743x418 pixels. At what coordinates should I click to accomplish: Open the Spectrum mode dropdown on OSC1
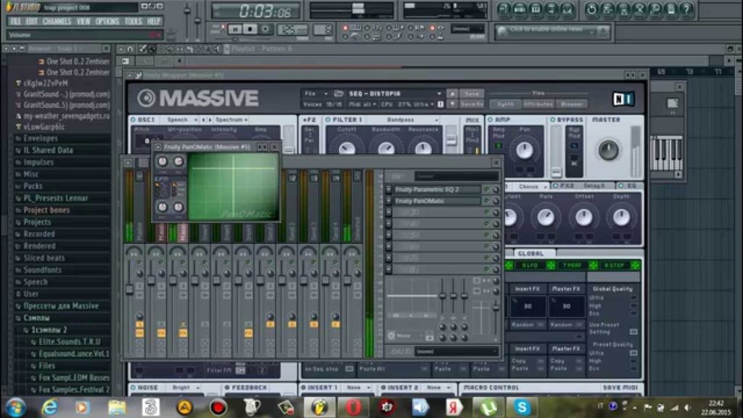click(231, 120)
